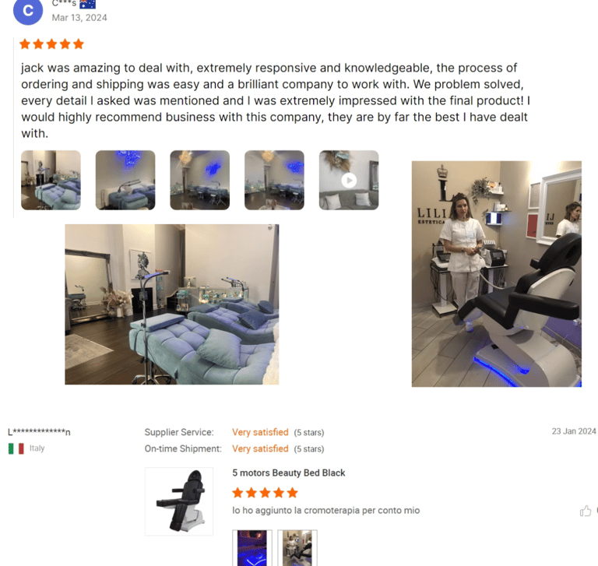
Task: Click the Very satisfied Supplier Service rating
Action: pyautogui.click(x=260, y=432)
